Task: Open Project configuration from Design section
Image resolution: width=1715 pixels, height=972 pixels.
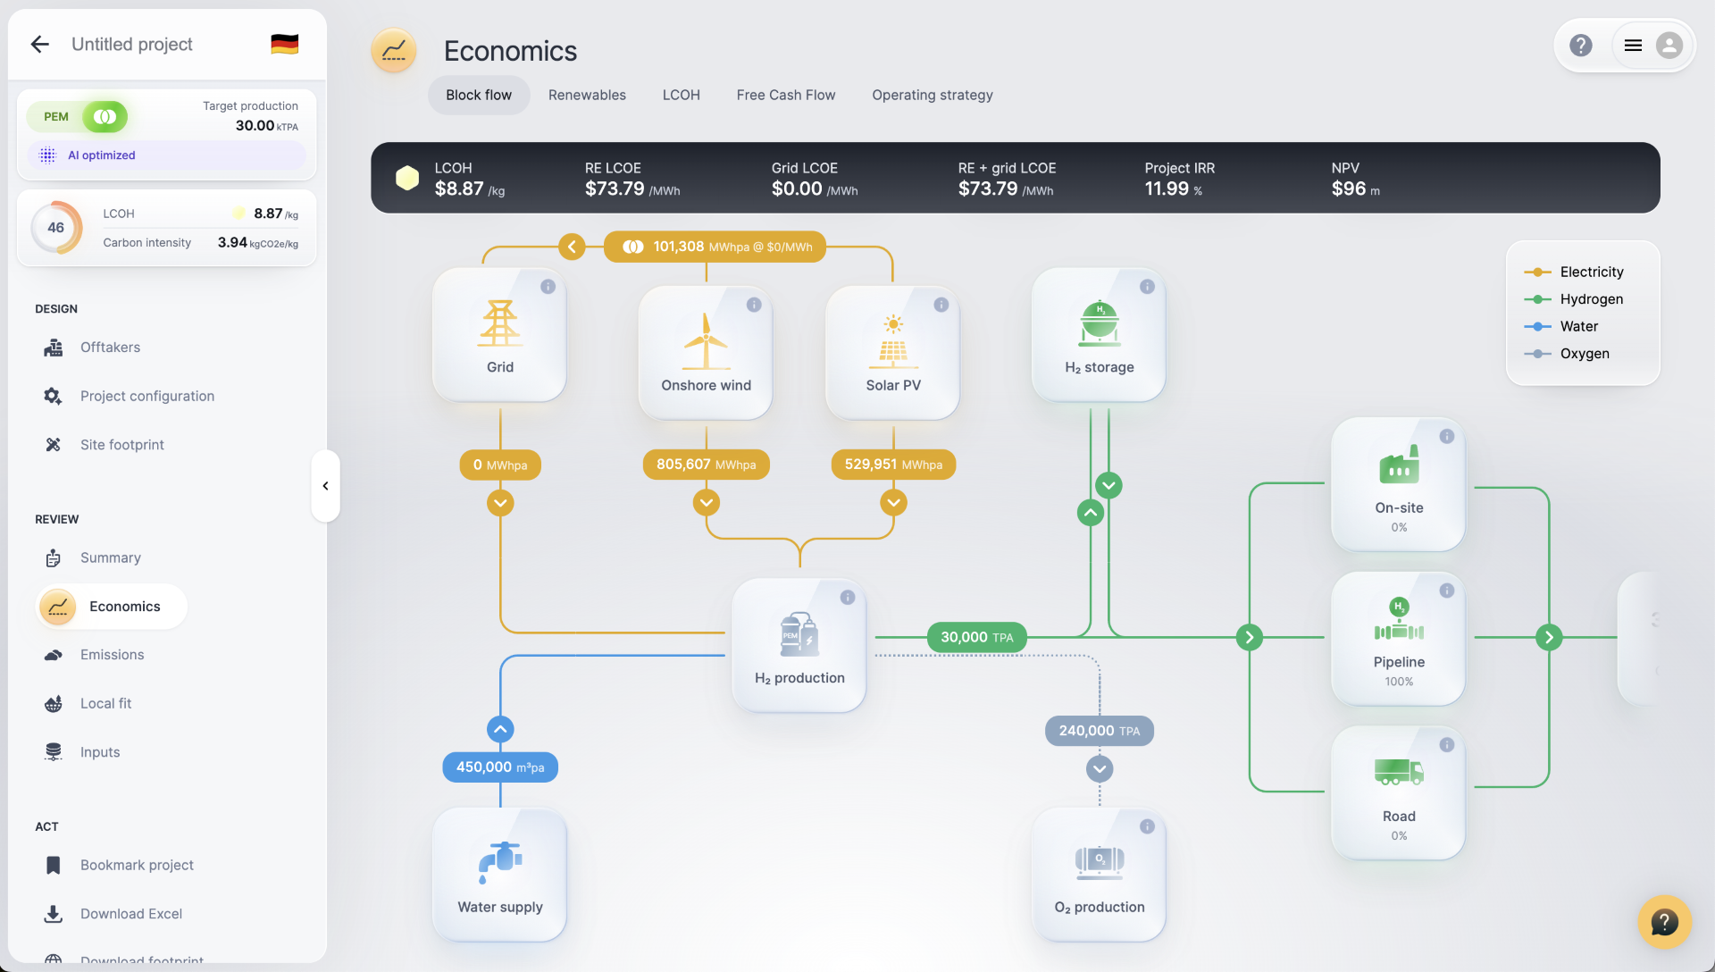Action: click(146, 396)
